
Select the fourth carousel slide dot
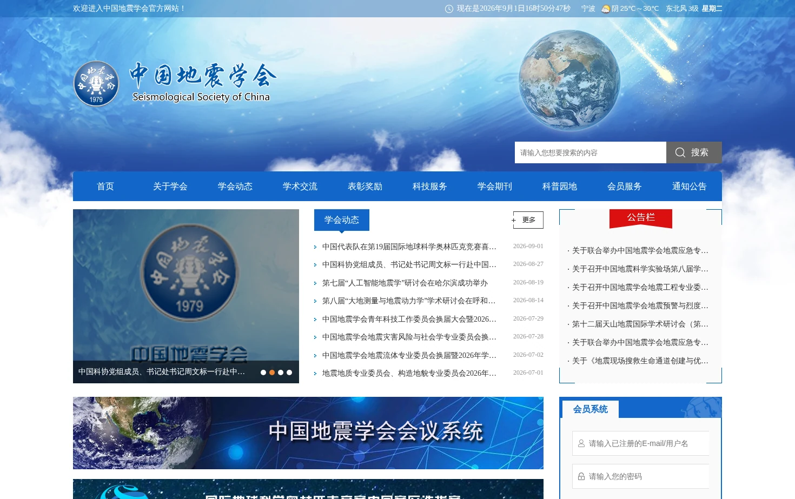coord(289,372)
